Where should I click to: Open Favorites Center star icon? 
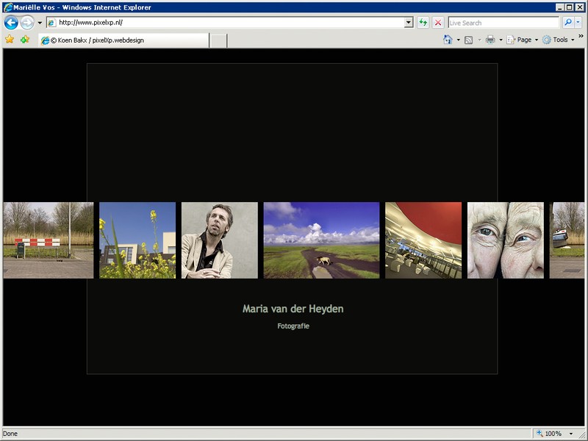10,40
